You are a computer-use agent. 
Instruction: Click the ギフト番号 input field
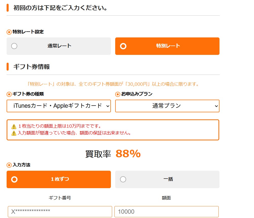point(60,211)
